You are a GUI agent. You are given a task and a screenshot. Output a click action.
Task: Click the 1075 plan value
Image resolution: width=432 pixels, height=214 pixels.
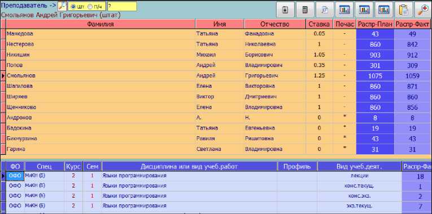tap(375, 76)
